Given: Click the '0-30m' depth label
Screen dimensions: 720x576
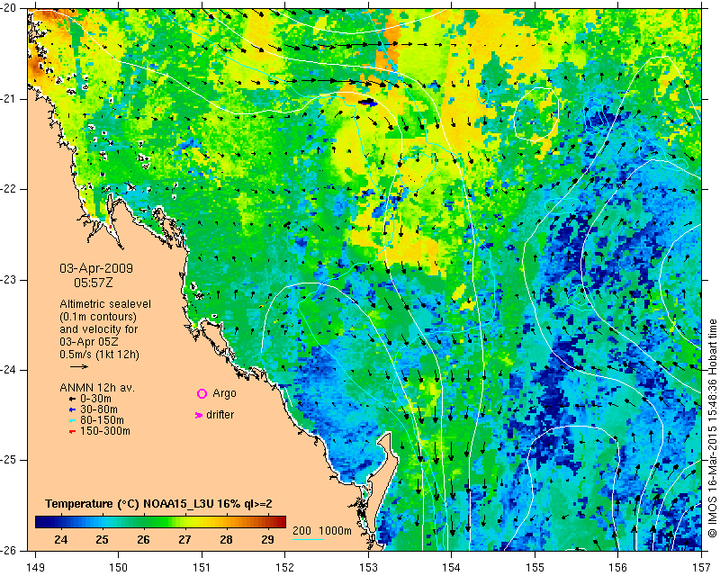Looking at the screenshot, I should (95, 399).
